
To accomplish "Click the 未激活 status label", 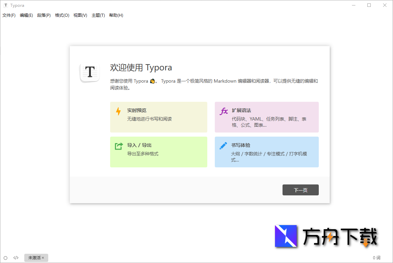I will click(34, 258).
